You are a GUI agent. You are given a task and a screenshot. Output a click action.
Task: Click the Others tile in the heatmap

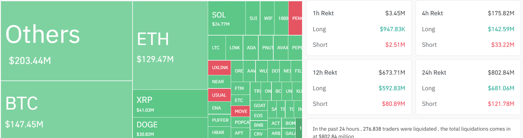(x=66, y=41)
